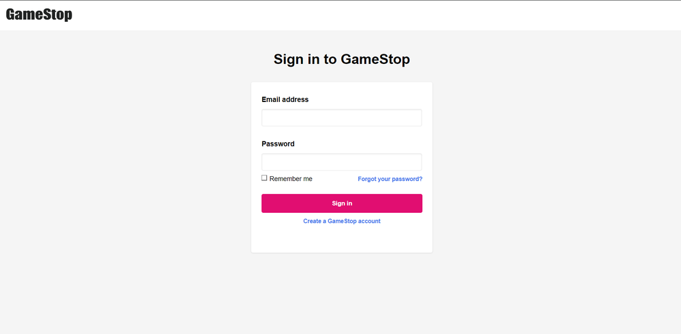The height and width of the screenshot is (334, 681).
Task: Click the Email address field label
Action: 285,99
